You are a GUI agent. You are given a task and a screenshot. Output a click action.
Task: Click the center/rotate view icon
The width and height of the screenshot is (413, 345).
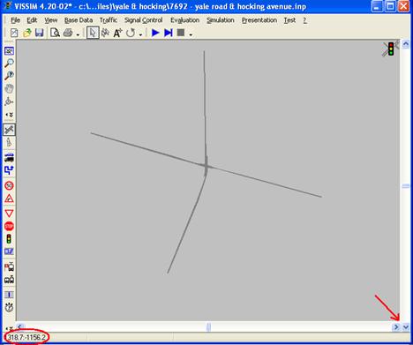(x=9, y=101)
